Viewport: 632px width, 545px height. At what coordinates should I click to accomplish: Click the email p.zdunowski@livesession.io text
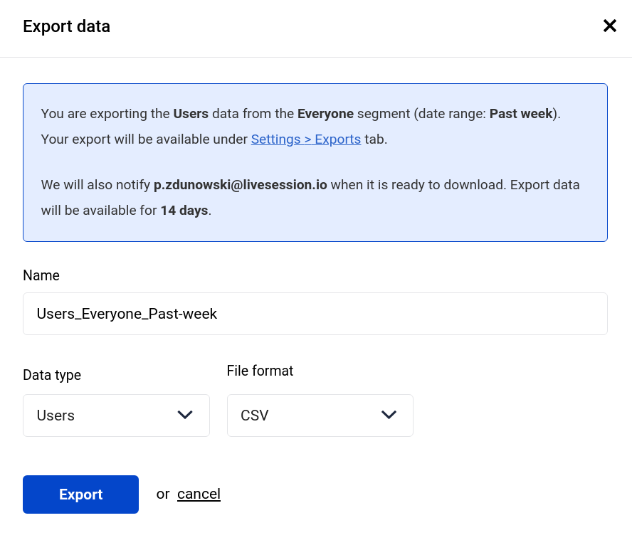pos(240,184)
